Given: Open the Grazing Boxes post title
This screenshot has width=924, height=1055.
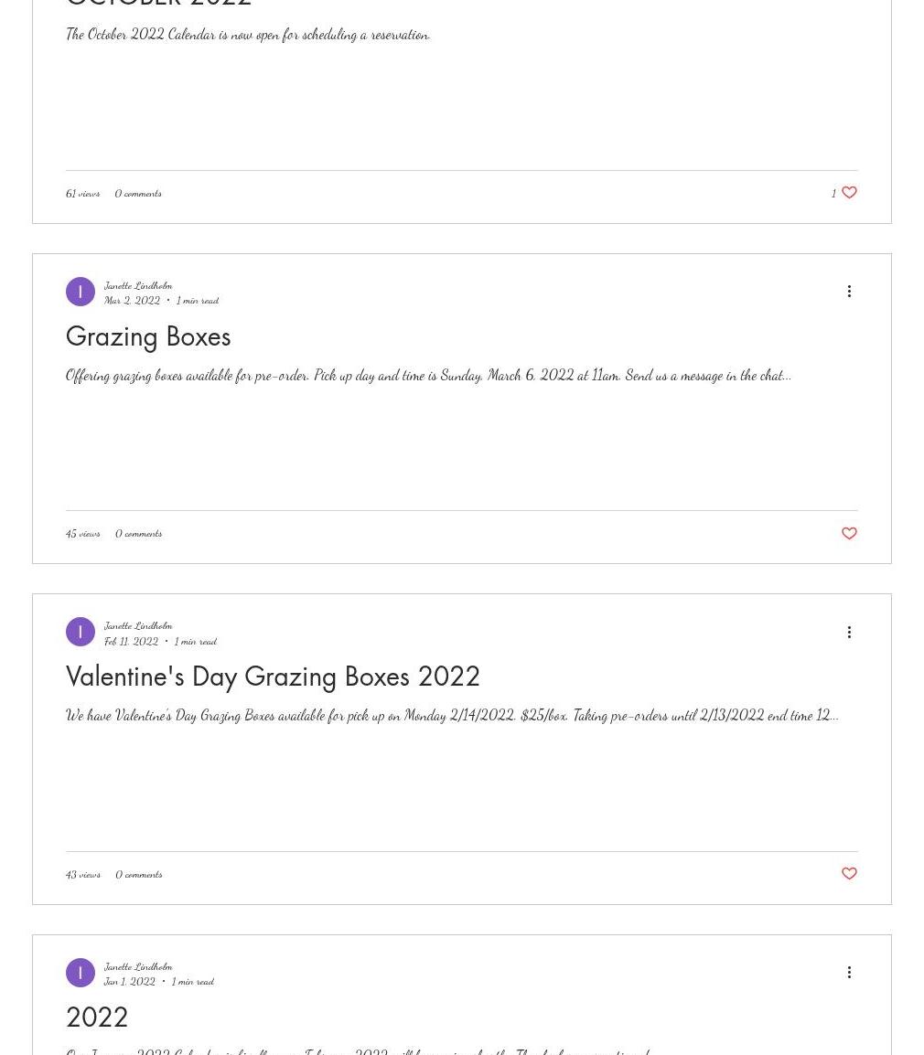Looking at the screenshot, I should 148,337.
